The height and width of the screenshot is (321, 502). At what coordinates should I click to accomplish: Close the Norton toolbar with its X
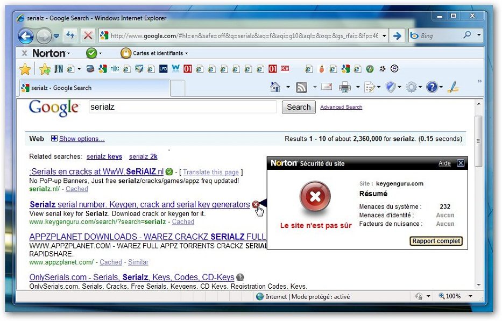(24, 53)
